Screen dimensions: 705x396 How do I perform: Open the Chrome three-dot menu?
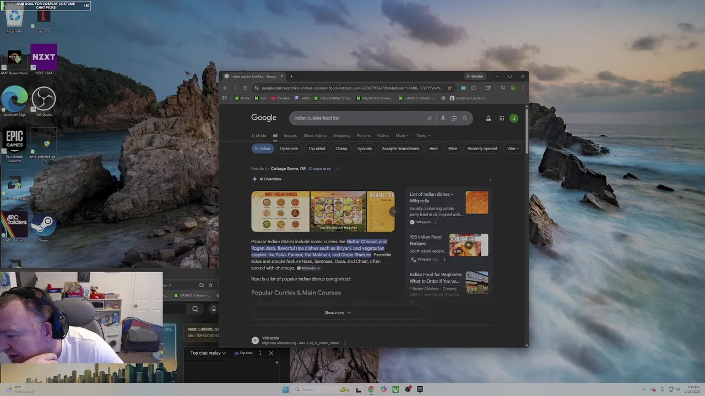pyautogui.click(x=523, y=88)
